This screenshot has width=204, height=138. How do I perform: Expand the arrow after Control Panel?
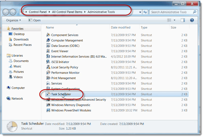pyautogui.click(x=49, y=12)
